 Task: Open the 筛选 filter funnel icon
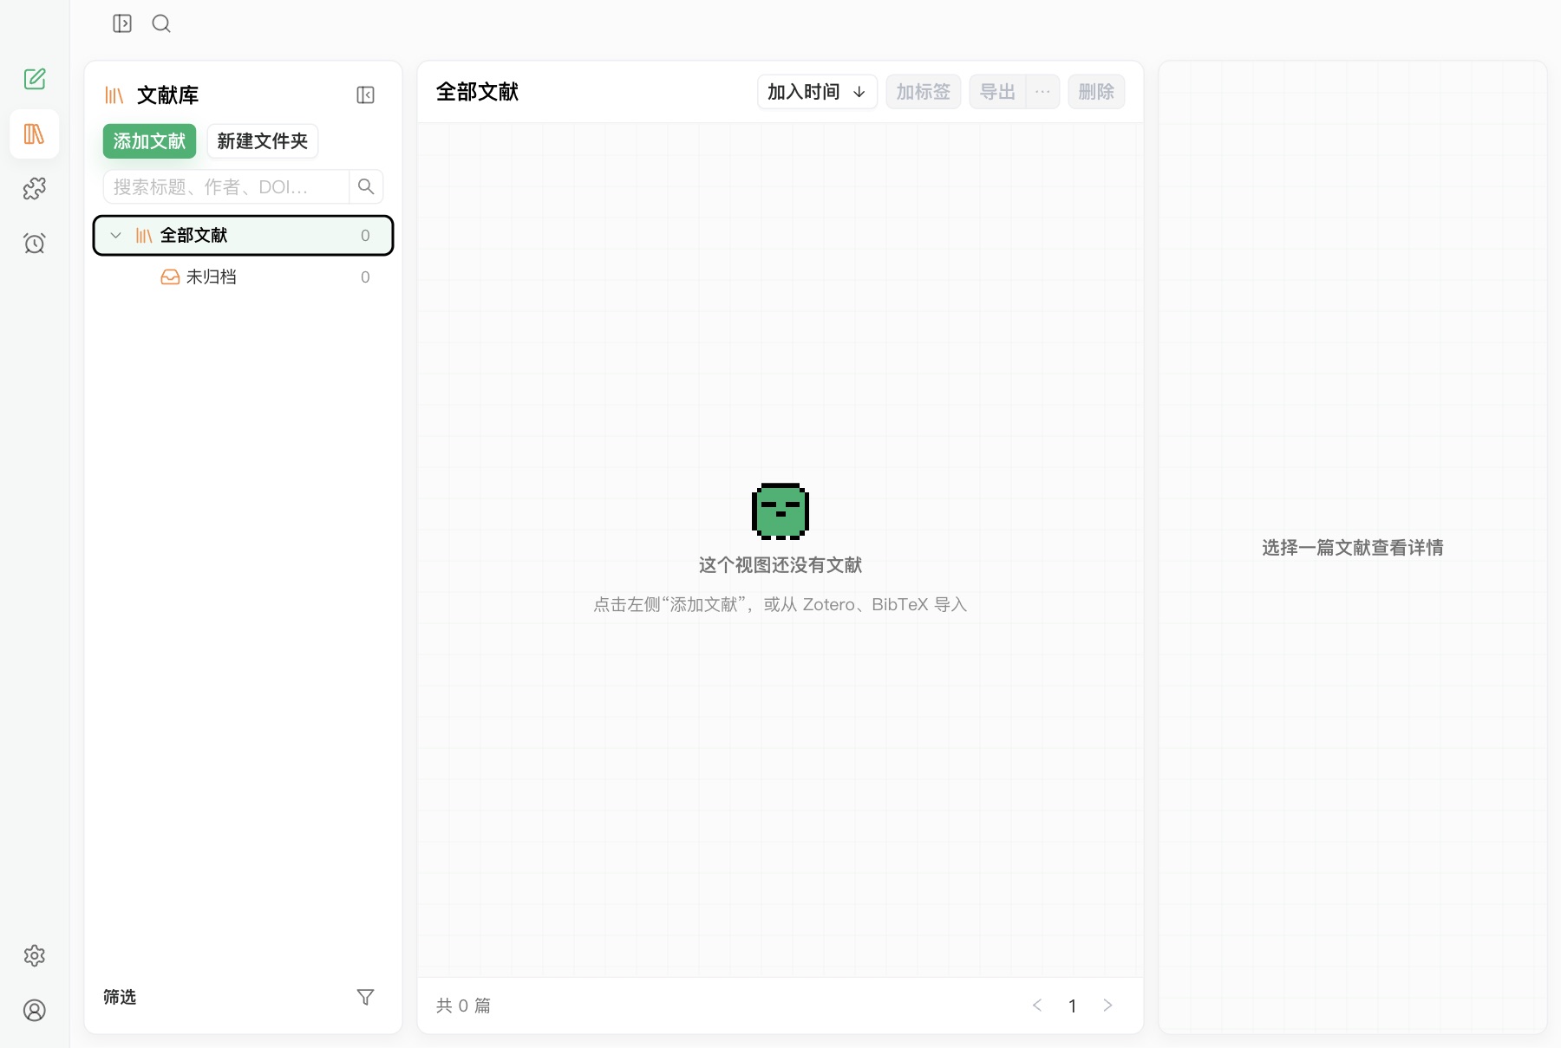tap(366, 997)
